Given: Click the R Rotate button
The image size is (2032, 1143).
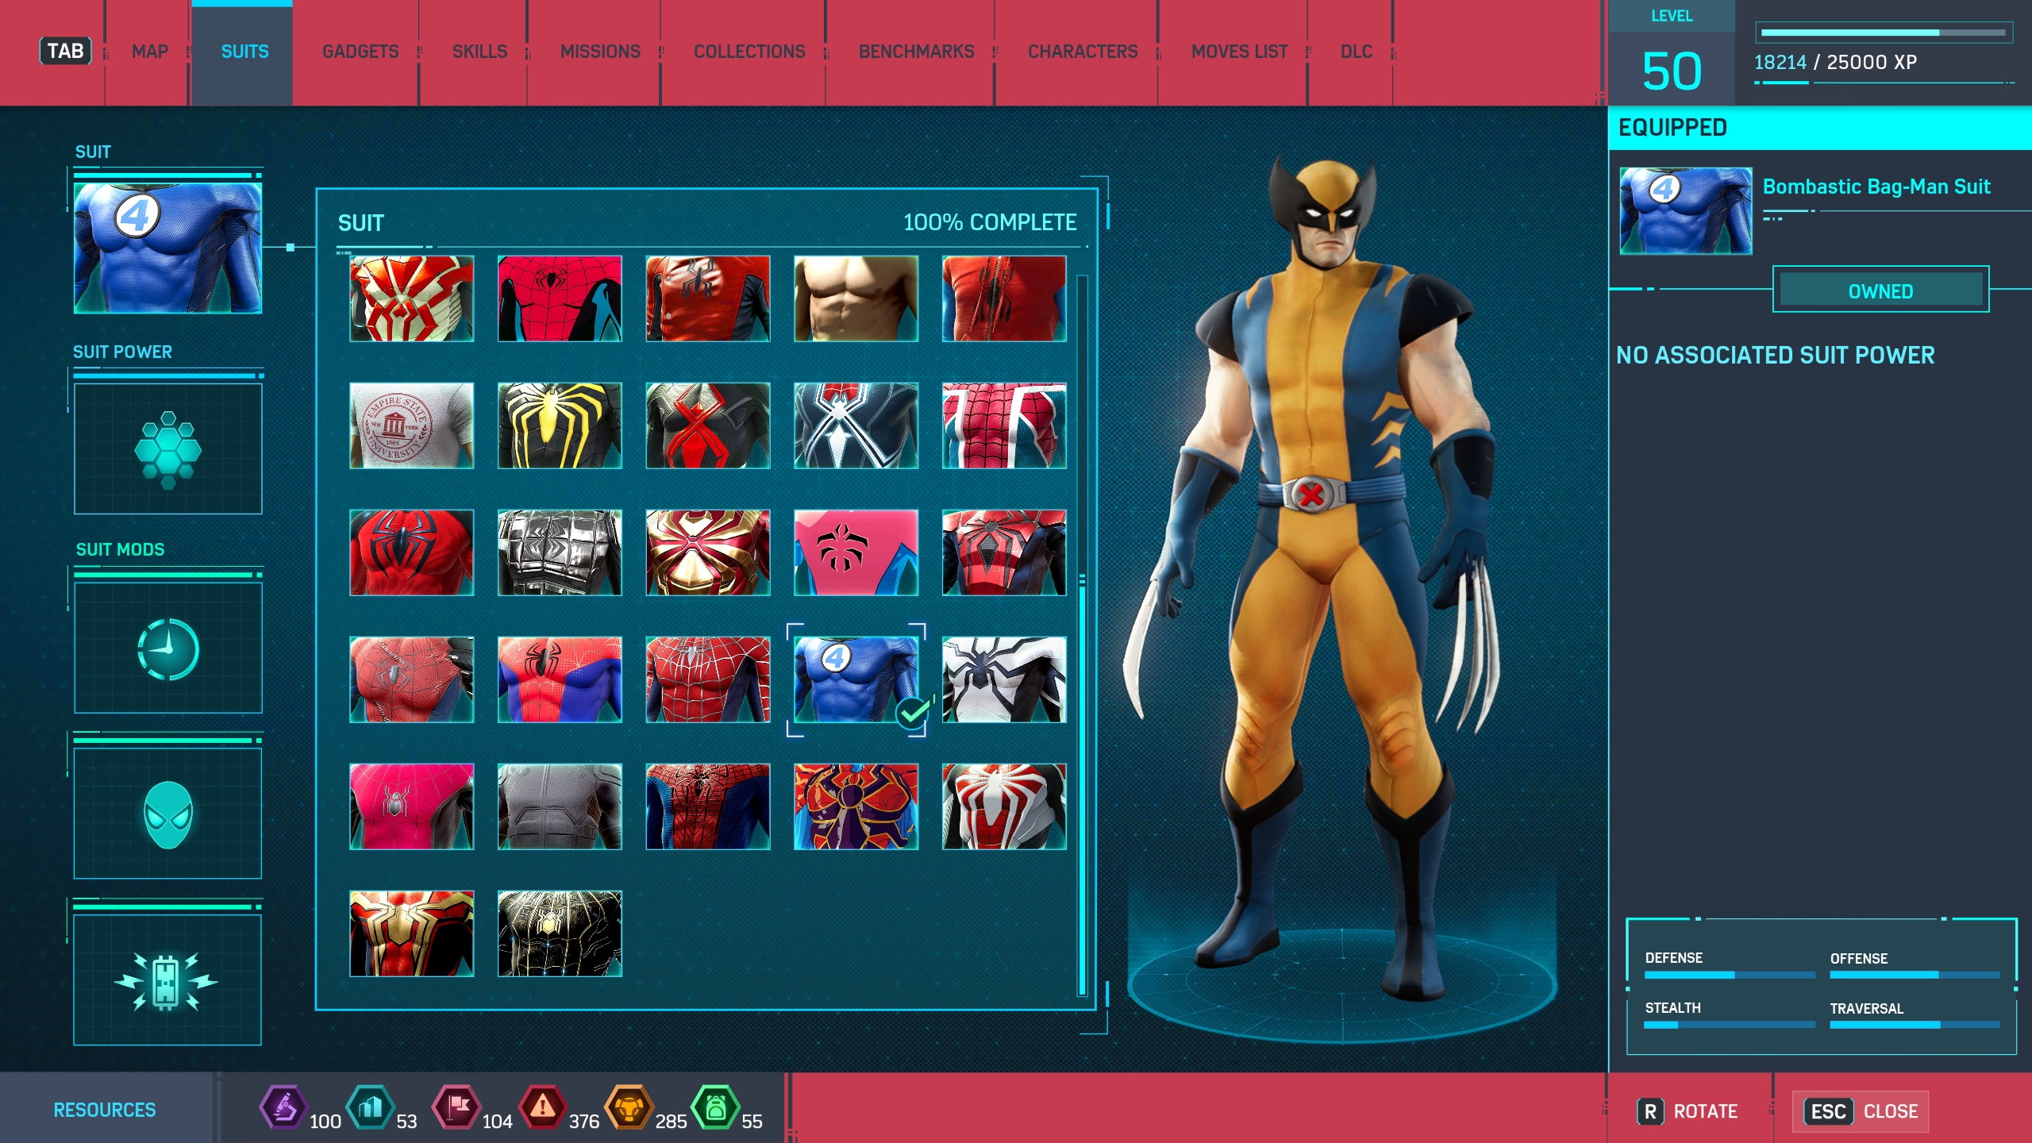Looking at the screenshot, I should click(x=1688, y=1111).
